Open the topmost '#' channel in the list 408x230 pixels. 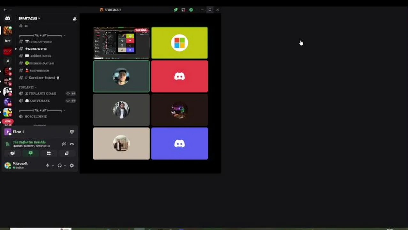pyautogui.click(x=24, y=26)
